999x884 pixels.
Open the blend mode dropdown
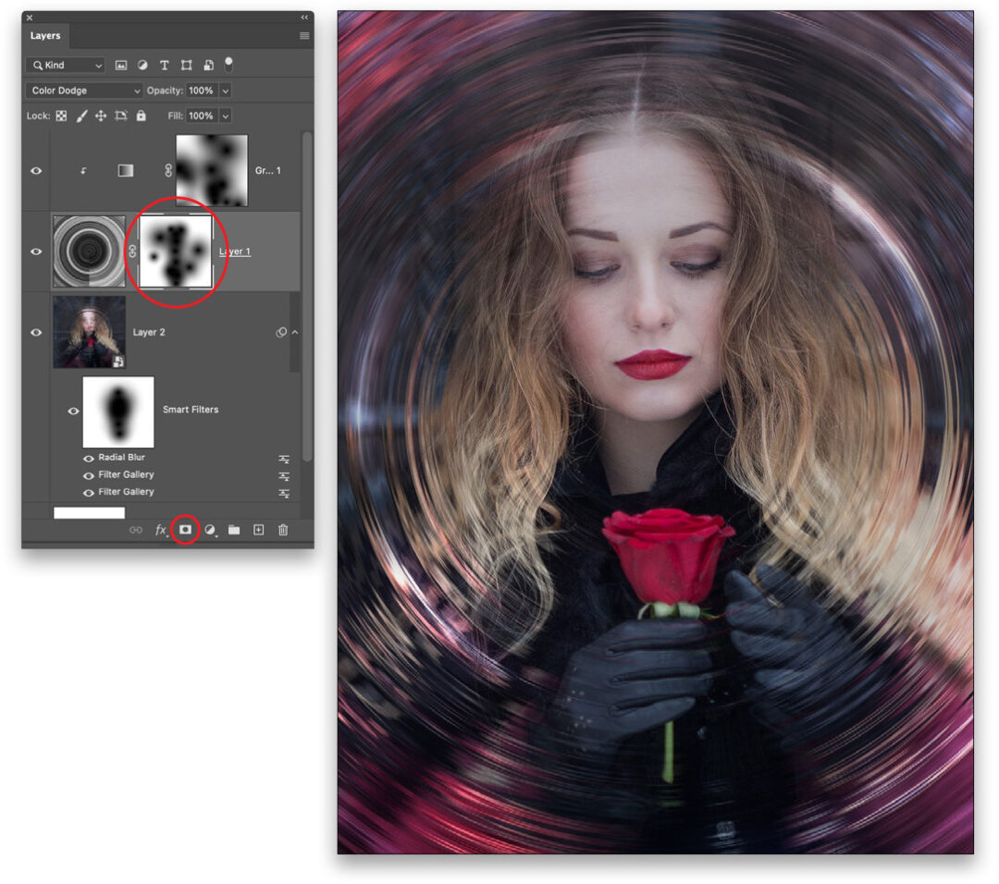click(81, 91)
